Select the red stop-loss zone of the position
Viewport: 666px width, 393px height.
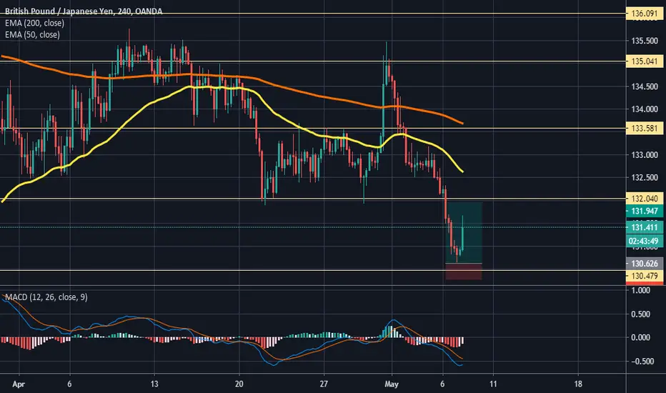[464, 272]
